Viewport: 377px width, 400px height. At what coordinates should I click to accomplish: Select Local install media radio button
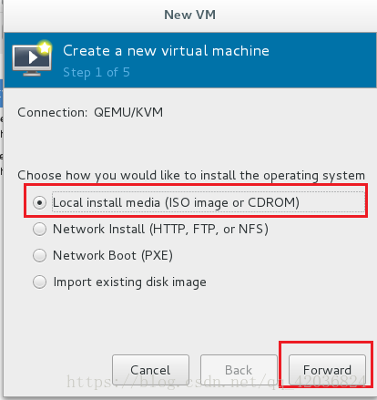(39, 202)
